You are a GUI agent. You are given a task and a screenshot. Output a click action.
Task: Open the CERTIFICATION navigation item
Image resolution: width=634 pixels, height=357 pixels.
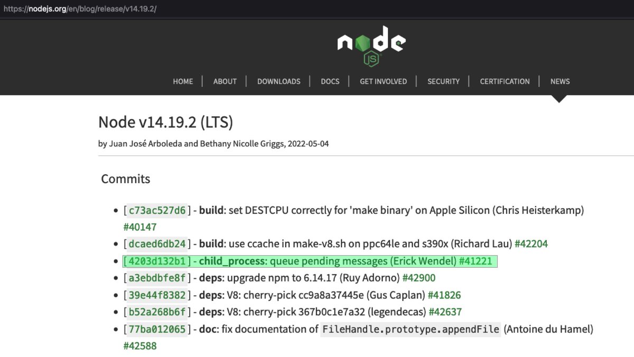(x=505, y=81)
